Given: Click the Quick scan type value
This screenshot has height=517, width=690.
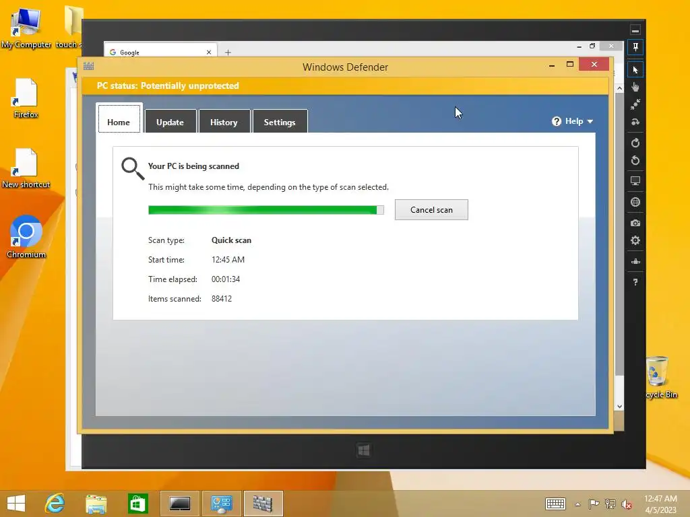Looking at the screenshot, I should pyautogui.click(x=232, y=240).
